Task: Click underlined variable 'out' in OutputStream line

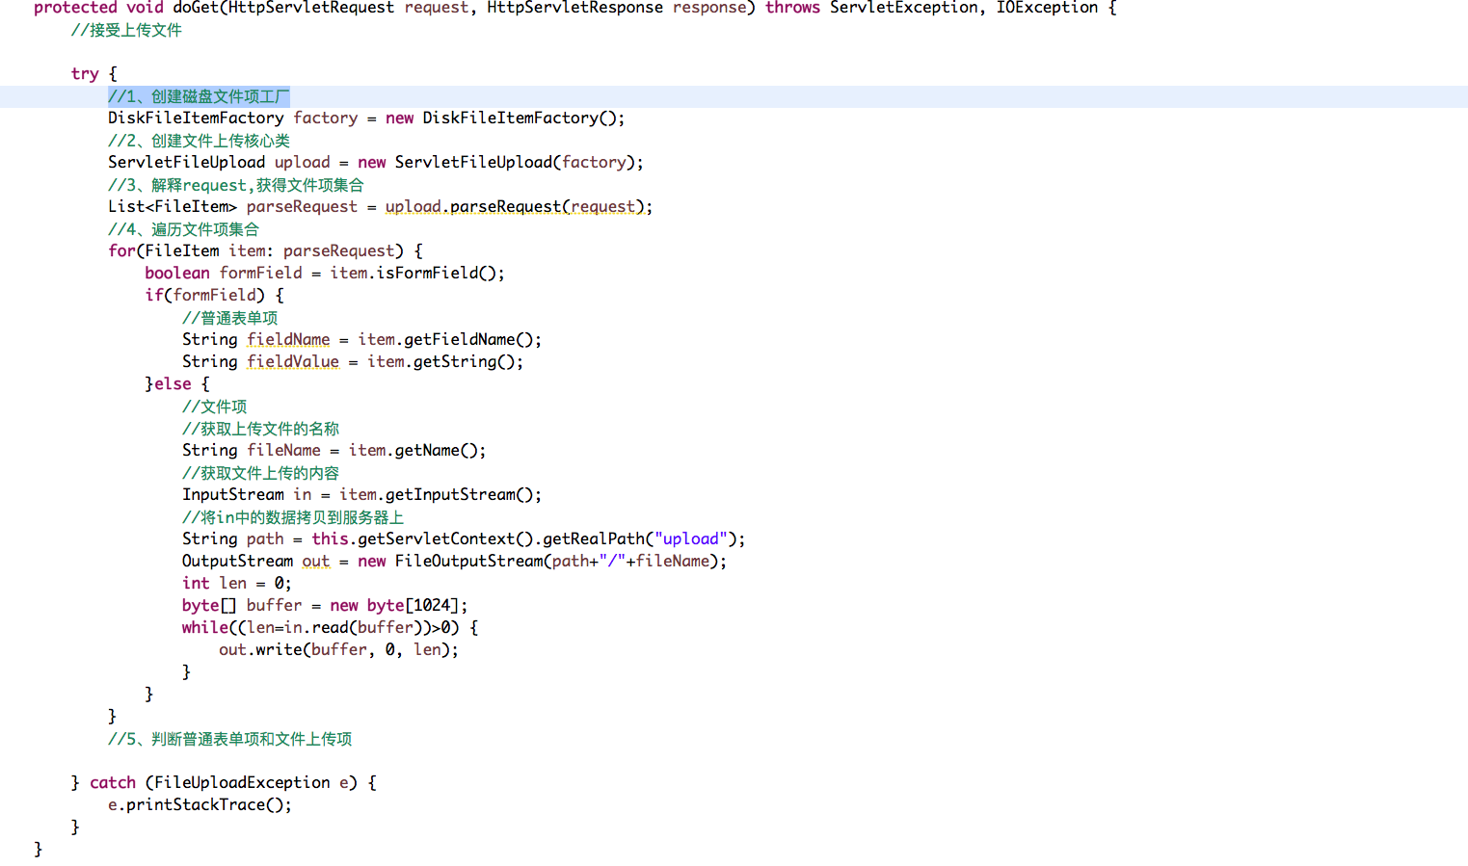Action: [316, 561]
